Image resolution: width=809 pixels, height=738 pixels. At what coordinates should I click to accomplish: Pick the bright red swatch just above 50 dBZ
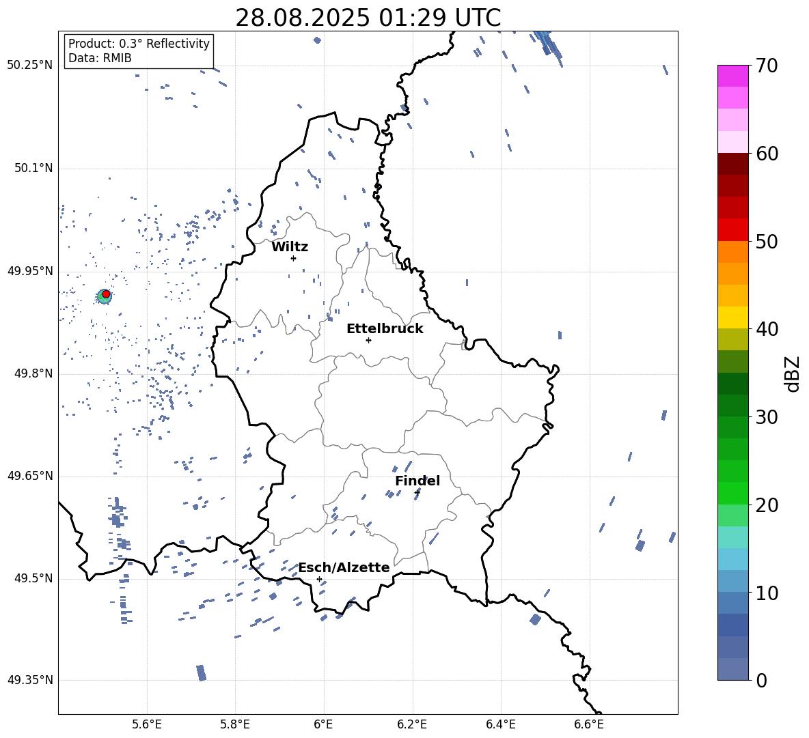pyautogui.click(x=732, y=230)
